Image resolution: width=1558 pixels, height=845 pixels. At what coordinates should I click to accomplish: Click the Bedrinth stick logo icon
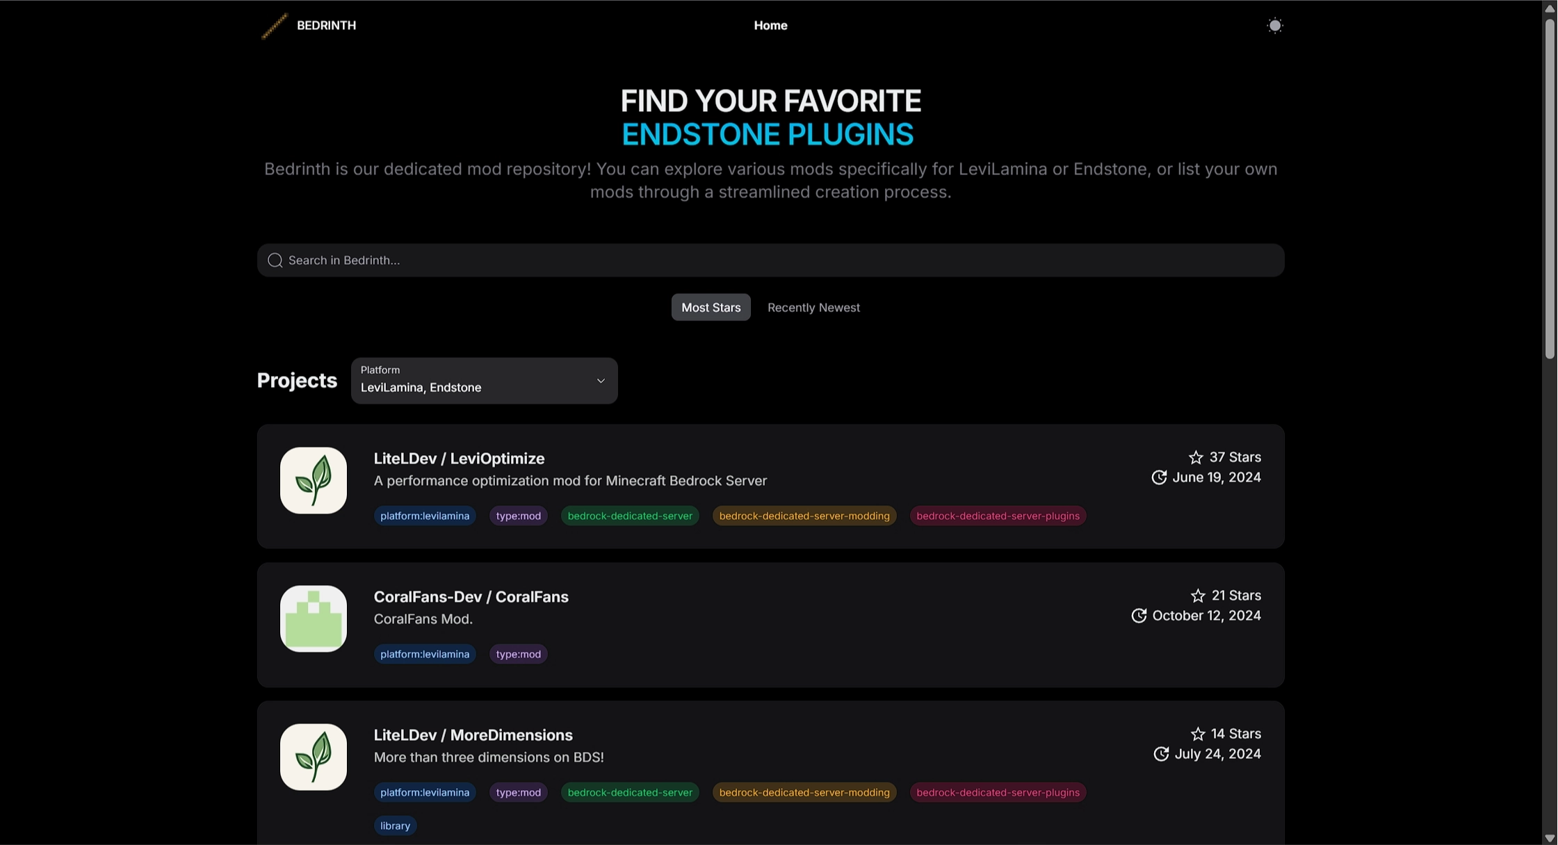(x=274, y=26)
